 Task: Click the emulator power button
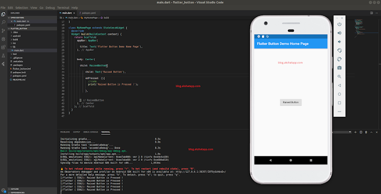click(x=339, y=24)
